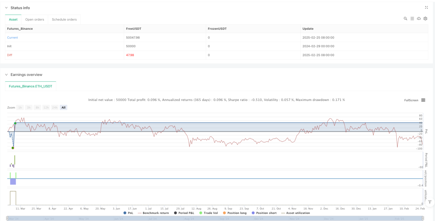The width and height of the screenshot is (435, 221).
Task: Toggle the PnL legend series
Action: (x=128, y=213)
